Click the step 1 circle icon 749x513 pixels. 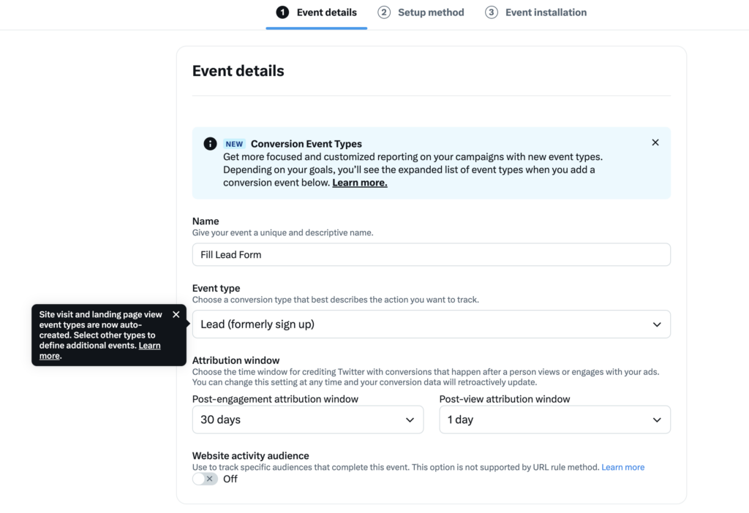[x=282, y=12]
